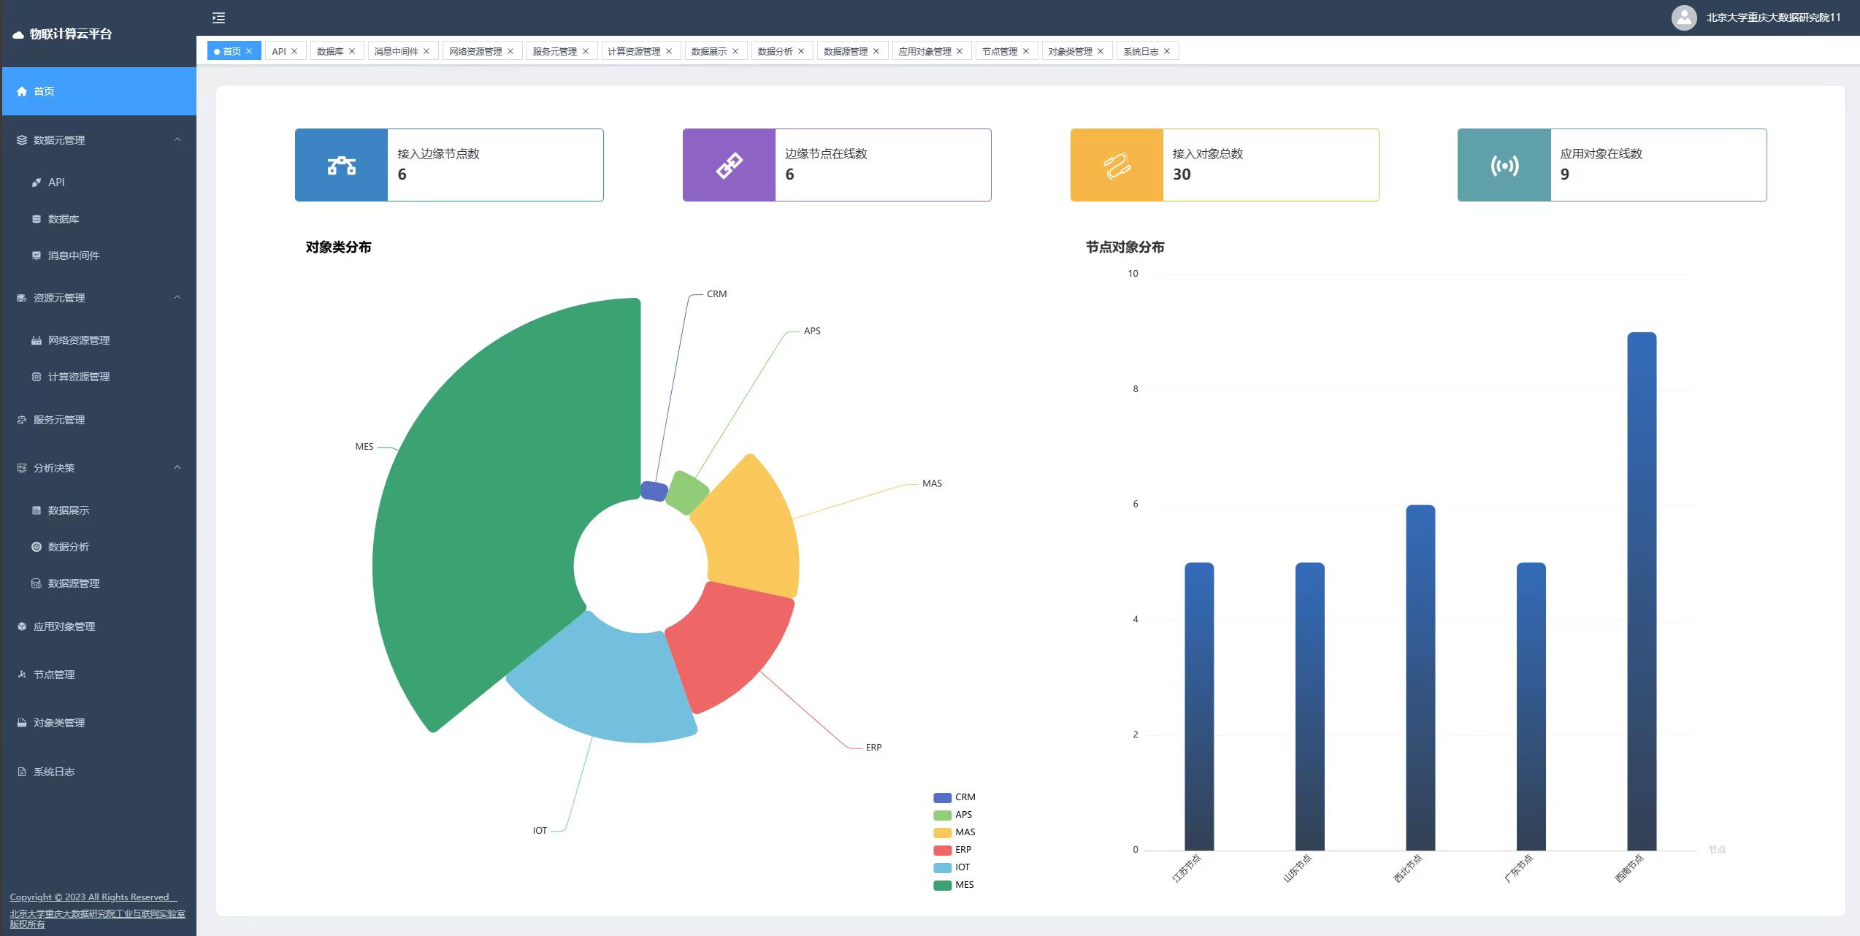
Task: Click the purple link icon for online edge nodes
Action: 729,166
